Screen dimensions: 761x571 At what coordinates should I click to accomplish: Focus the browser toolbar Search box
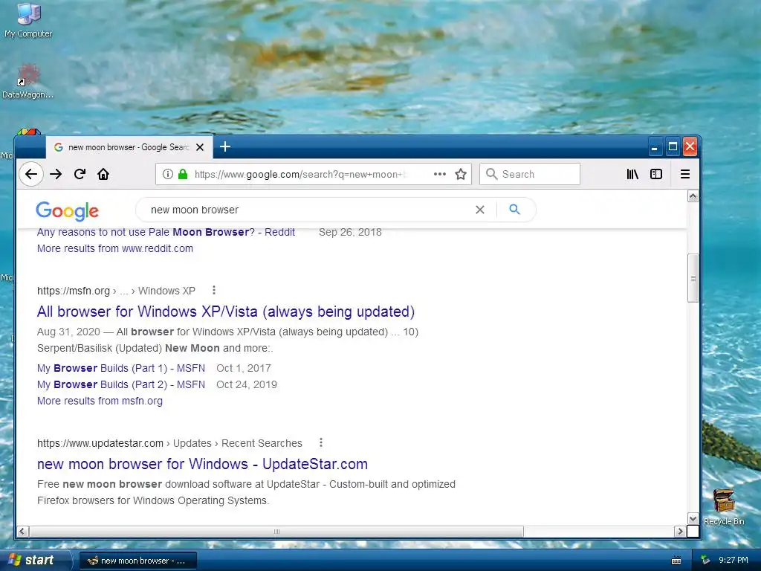[x=530, y=174]
